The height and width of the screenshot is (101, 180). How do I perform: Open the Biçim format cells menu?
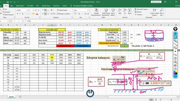pyautogui.click(x=130, y=12)
